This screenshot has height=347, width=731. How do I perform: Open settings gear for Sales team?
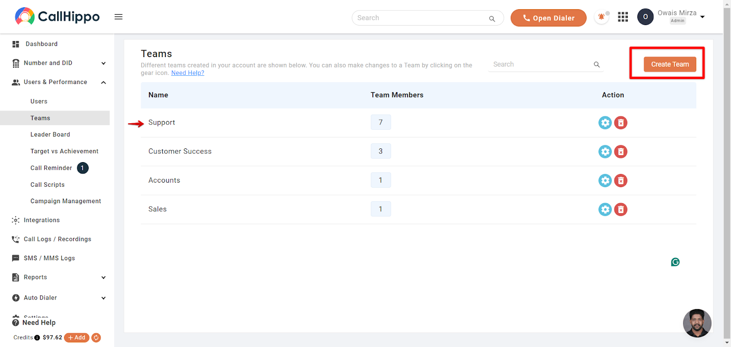(605, 210)
